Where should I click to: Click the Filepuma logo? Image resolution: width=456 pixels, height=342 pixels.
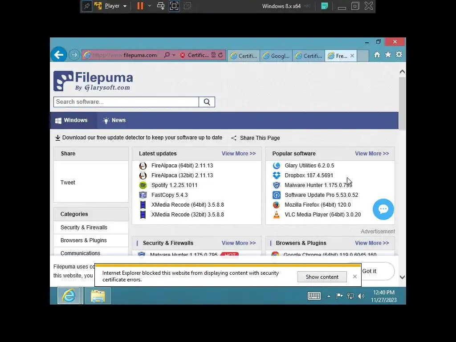[x=93, y=81]
